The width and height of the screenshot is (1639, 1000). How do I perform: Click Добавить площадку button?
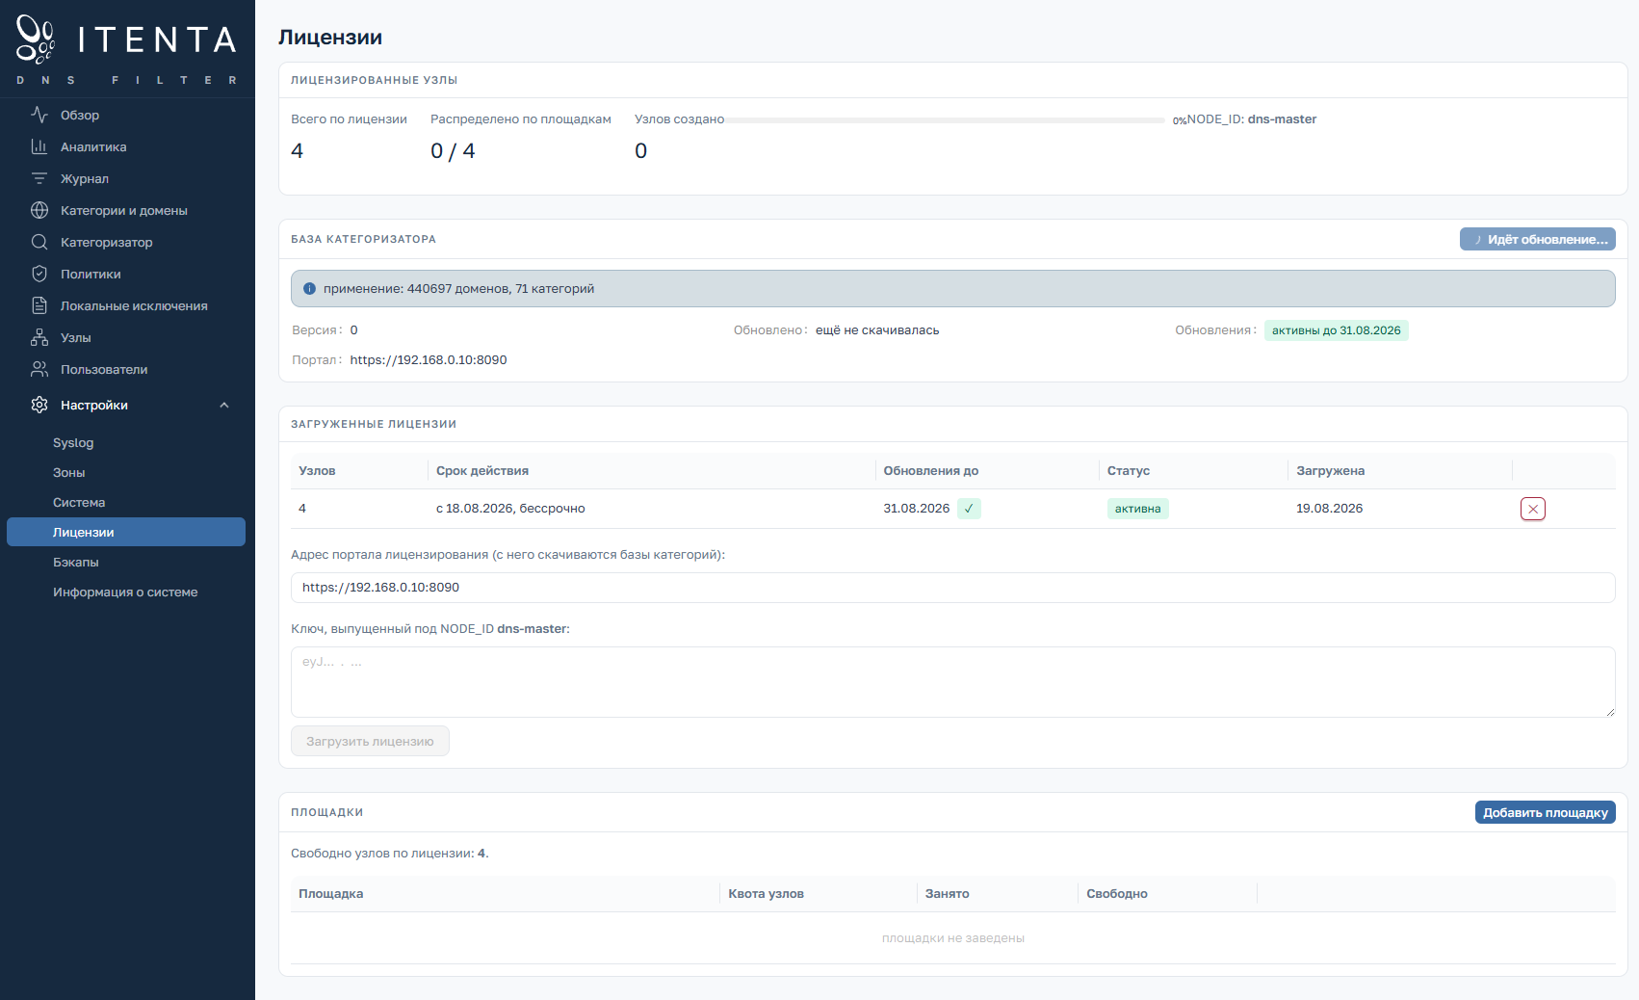click(x=1546, y=812)
